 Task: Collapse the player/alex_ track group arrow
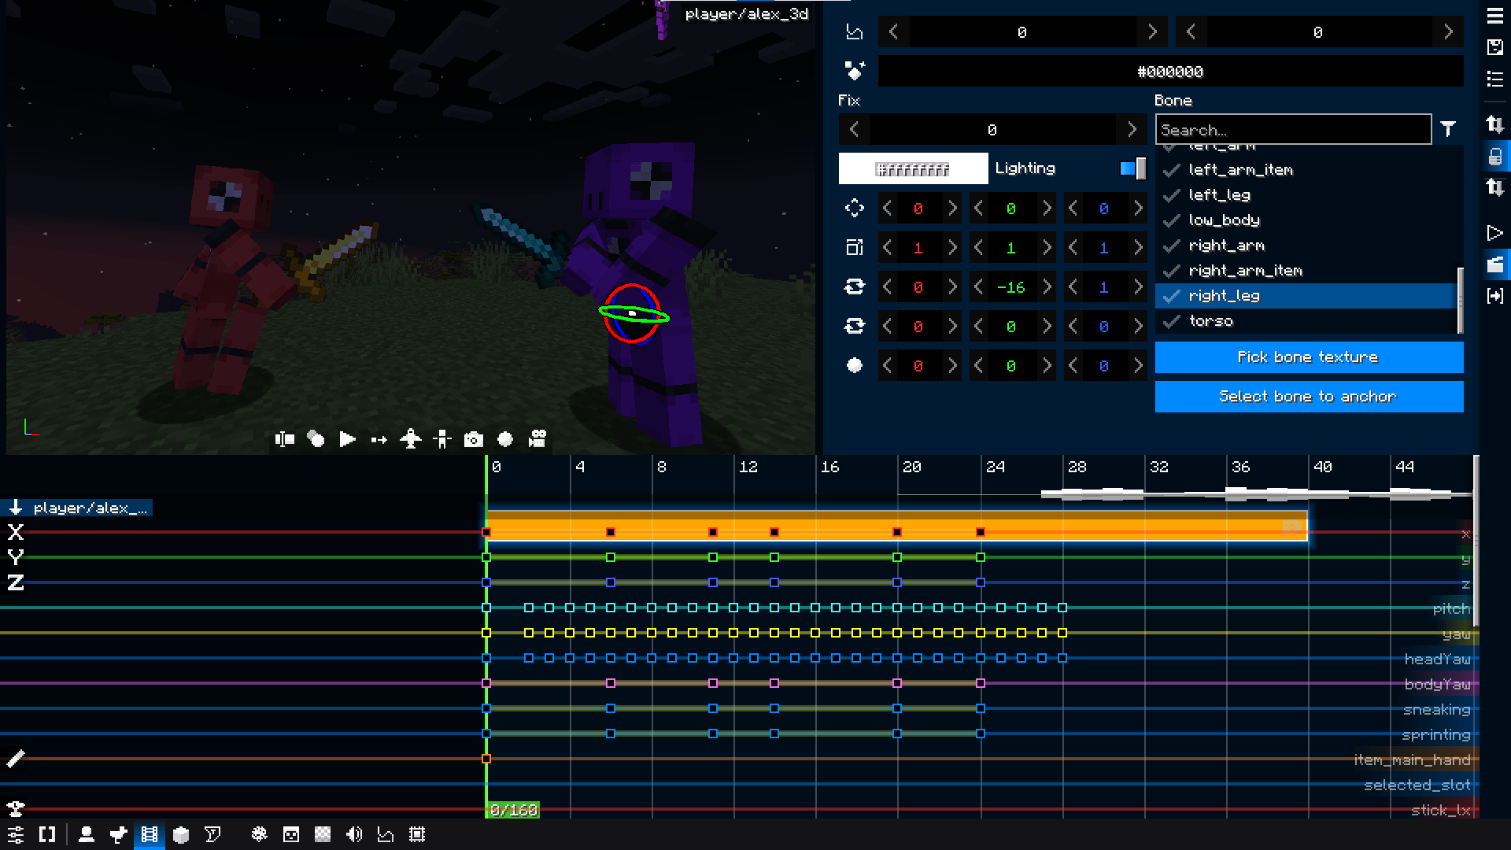point(16,508)
